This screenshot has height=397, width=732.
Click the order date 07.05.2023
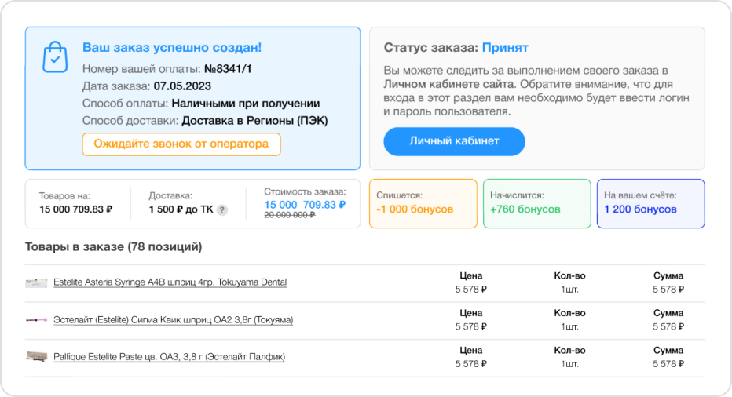(182, 86)
